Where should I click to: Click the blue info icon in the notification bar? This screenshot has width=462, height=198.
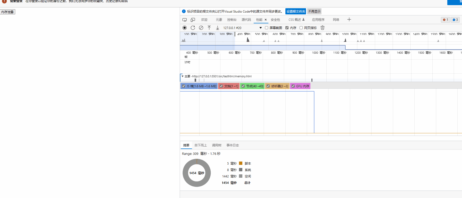[x=184, y=11]
